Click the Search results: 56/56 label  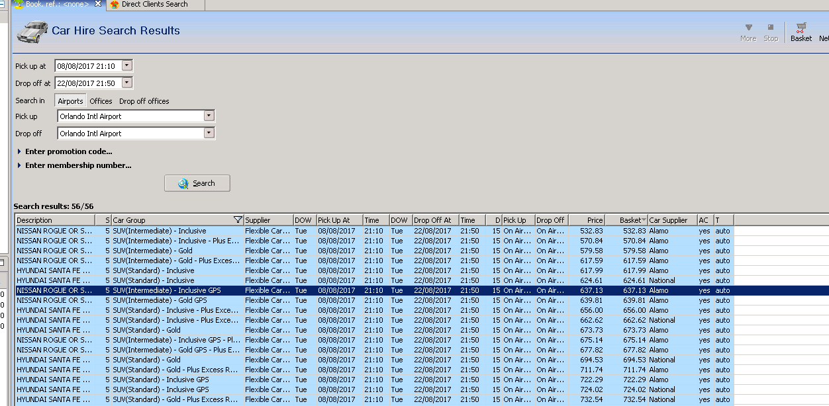point(54,206)
